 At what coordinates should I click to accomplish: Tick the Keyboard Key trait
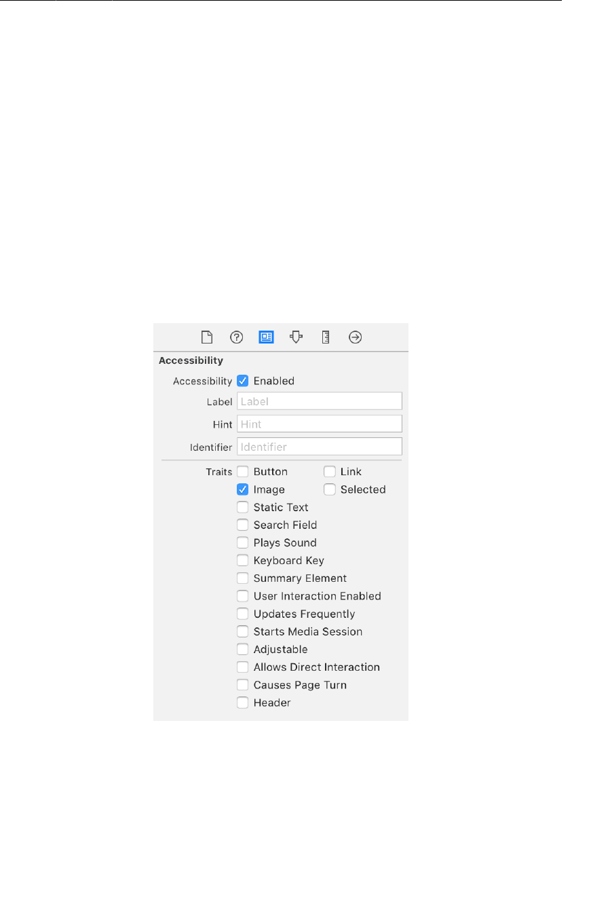pos(243,560)
